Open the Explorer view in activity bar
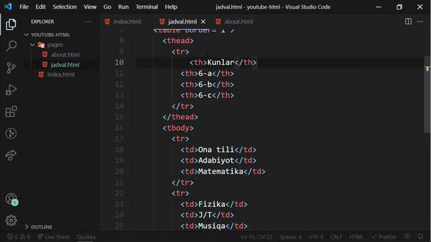431x242 pixels. pos(11,24)
